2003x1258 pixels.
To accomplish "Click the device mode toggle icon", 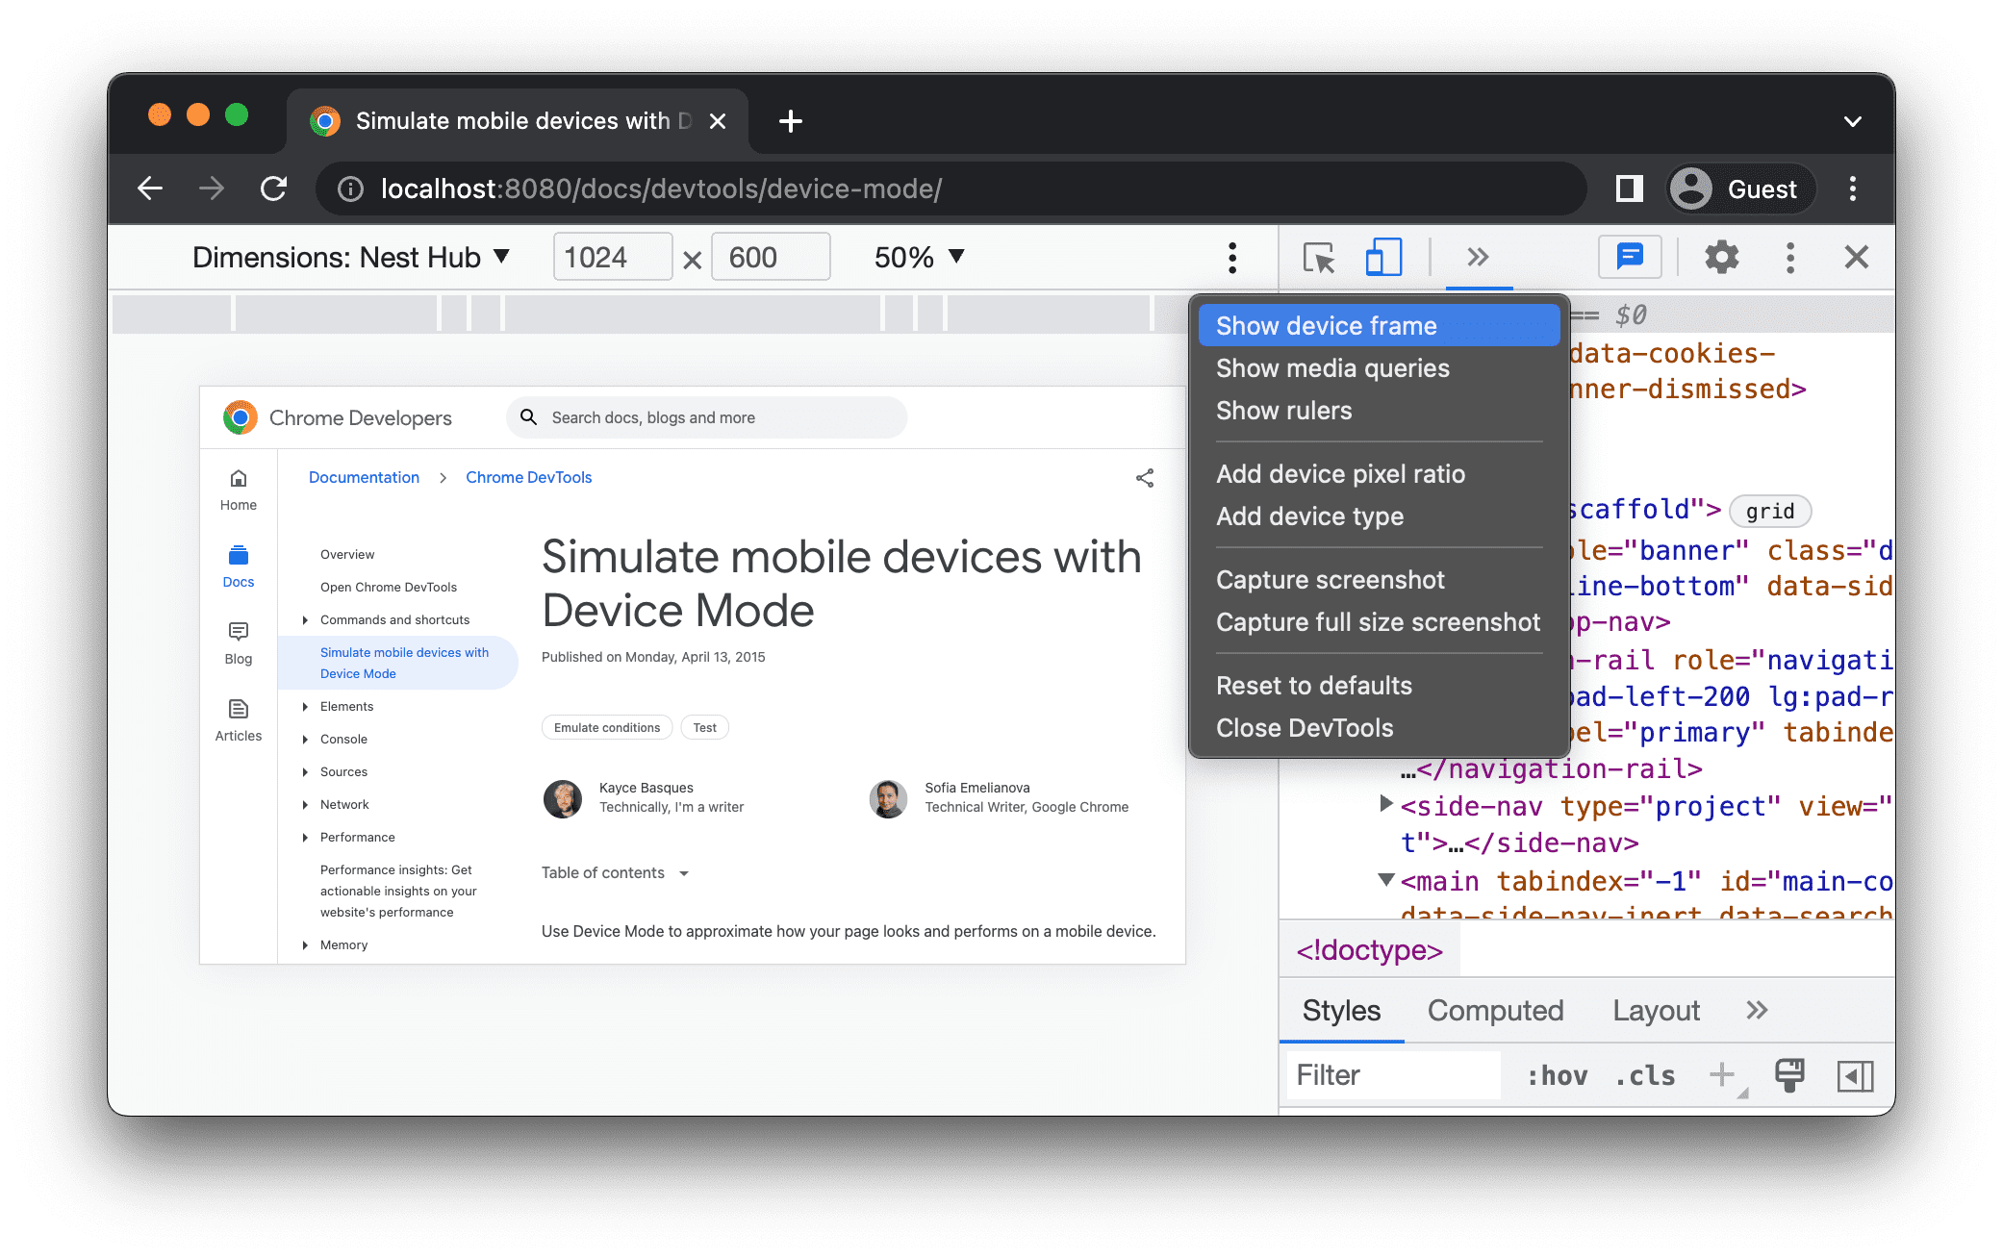I will coord(1384,258).
